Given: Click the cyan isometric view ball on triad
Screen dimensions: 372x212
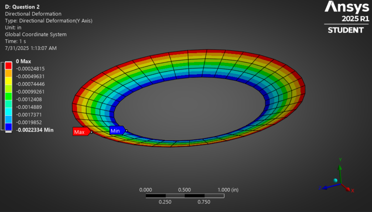Looking at the screenshot, I should [335, 180].
